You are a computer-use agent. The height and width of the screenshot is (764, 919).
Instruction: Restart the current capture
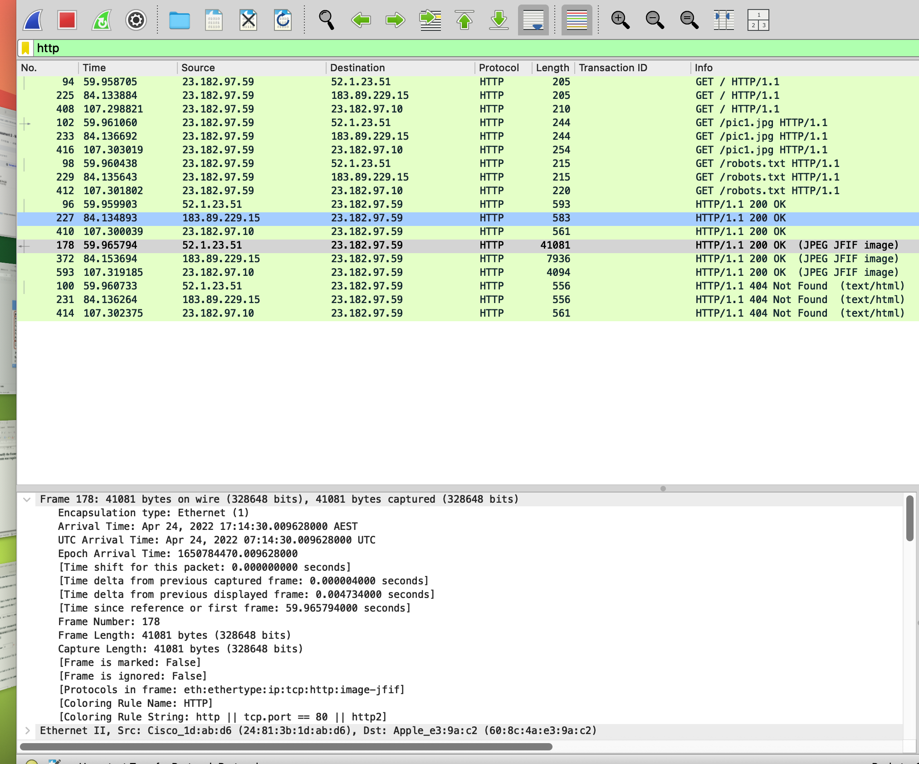pos(101,20)
